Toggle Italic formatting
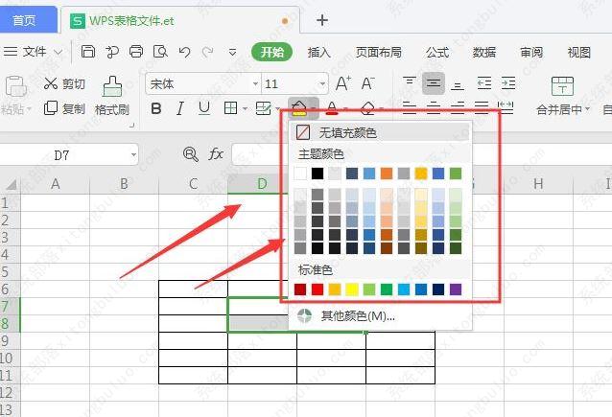This screenshot has width=612, height=417. click(x=181, y=108)
